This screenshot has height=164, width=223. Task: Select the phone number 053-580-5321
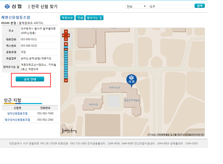(x=29, y=39)
